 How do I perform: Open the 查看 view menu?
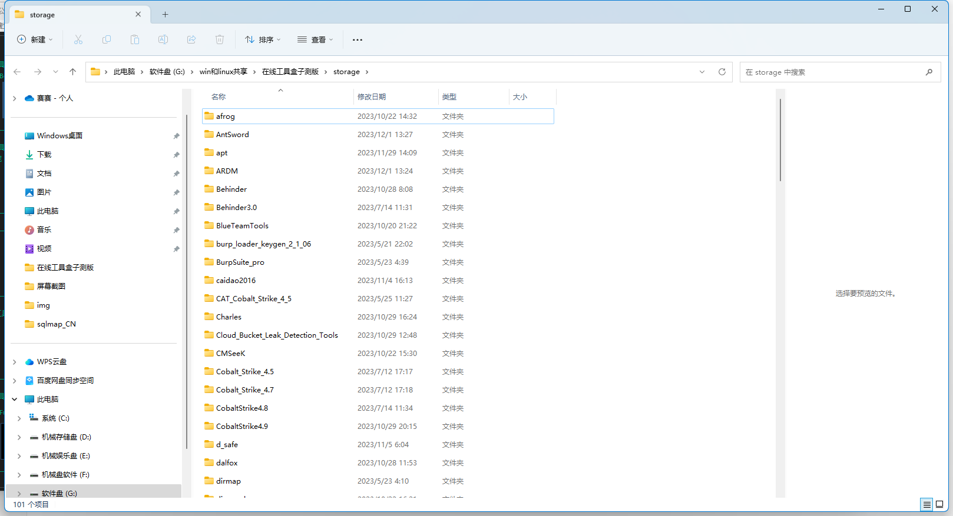[315, 39]
